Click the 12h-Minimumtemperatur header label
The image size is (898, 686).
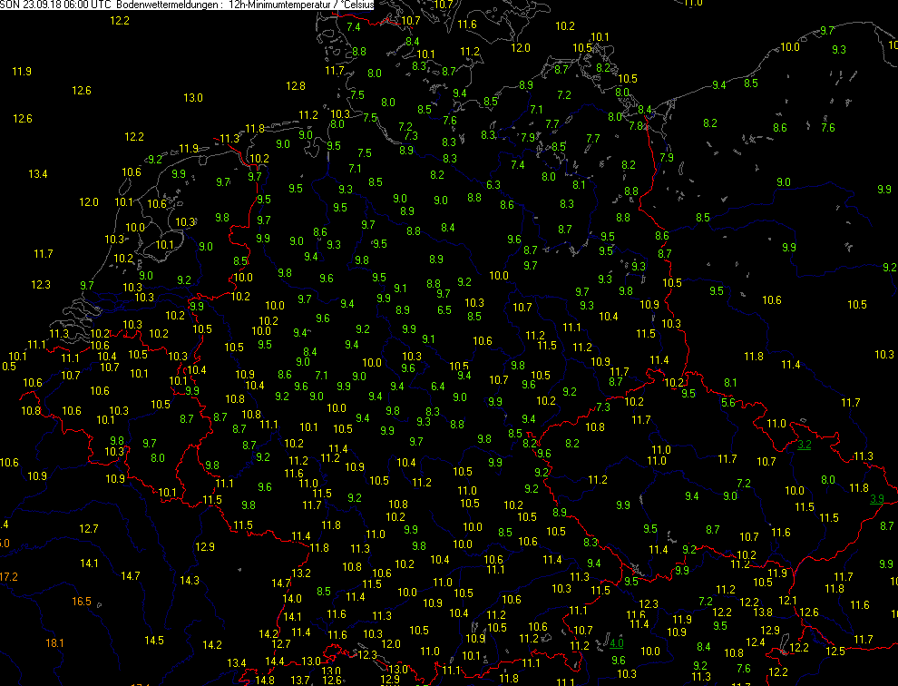pos(284,5)
